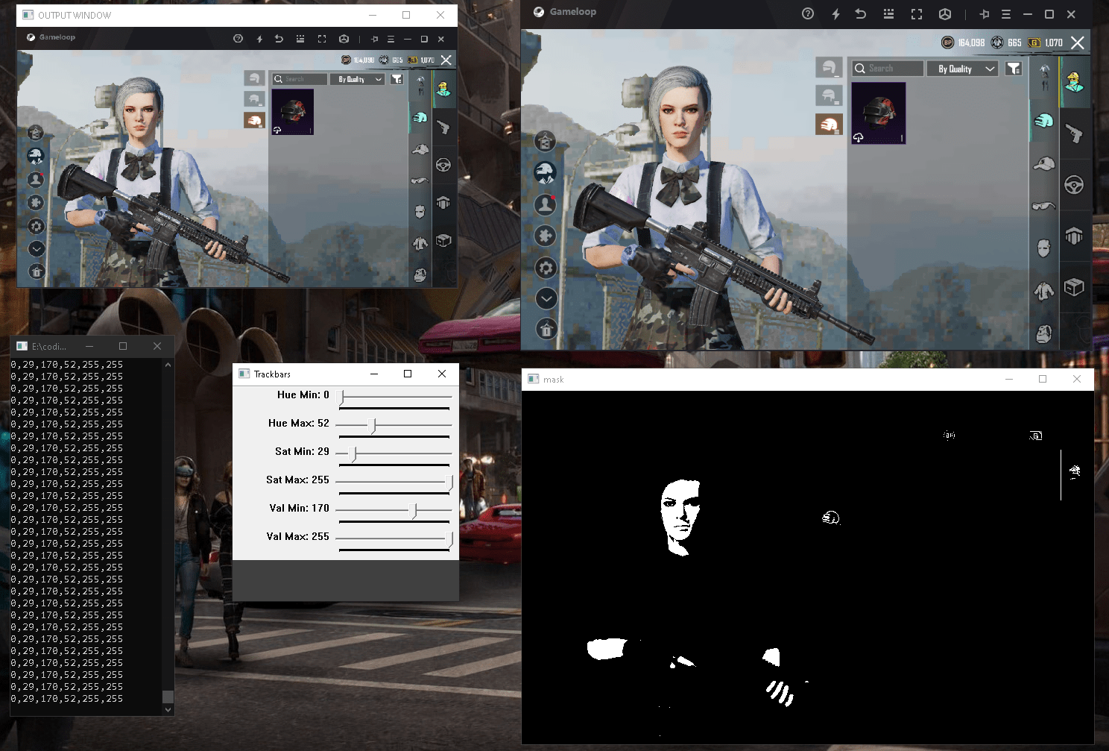The height and width of the screenshot is (751, 1109).
Task: Click the E:\codi... console window title bar
Action: click(x=92, y=346)
